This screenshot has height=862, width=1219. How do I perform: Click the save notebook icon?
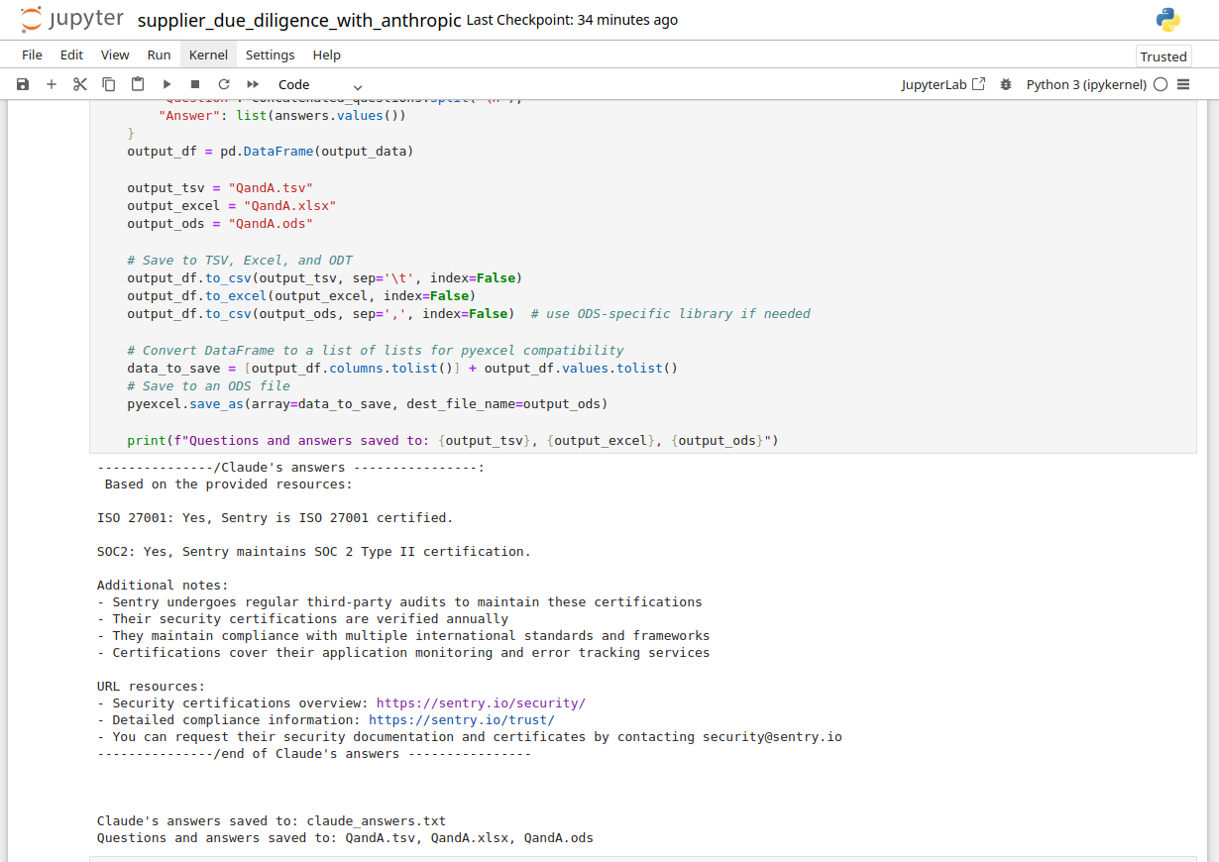click(23, 85)
